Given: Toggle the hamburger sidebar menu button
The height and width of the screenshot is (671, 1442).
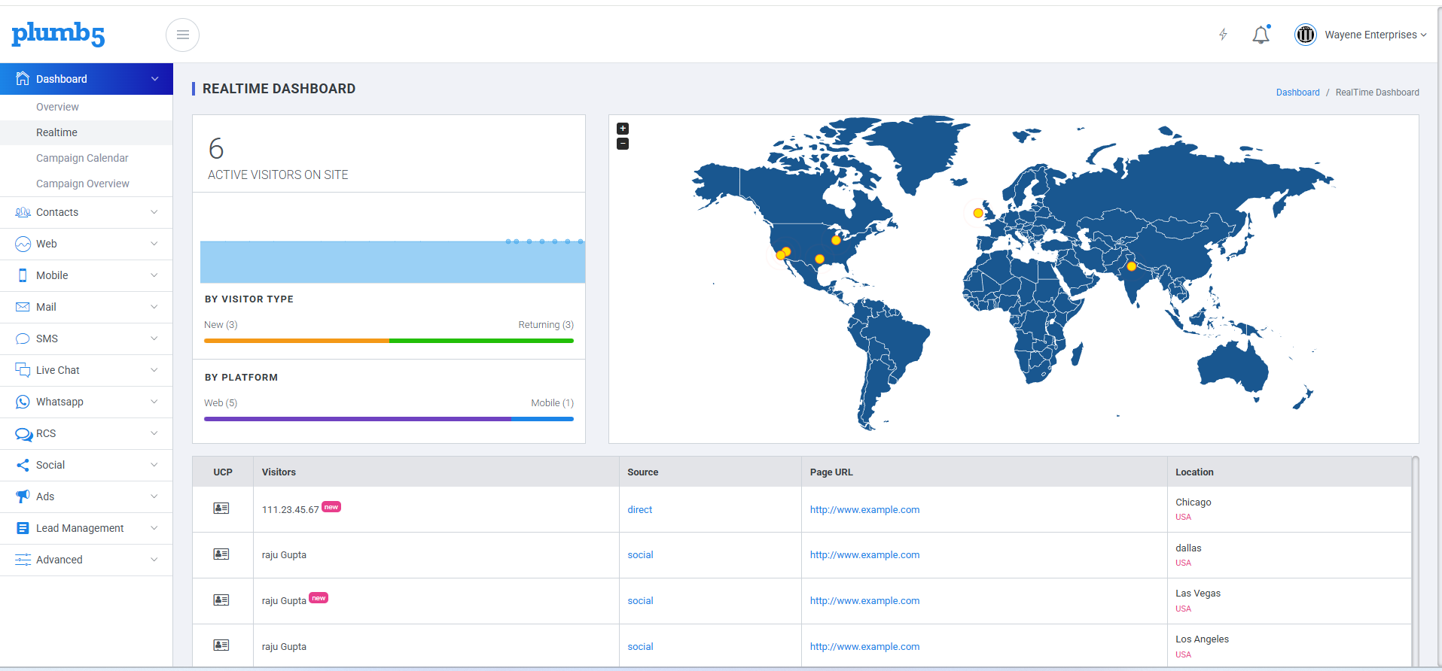Looking at the screenshot, I should click(182, 35).
